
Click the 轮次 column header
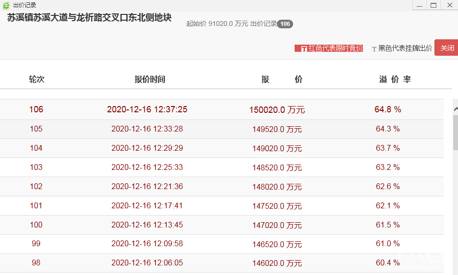37,80
